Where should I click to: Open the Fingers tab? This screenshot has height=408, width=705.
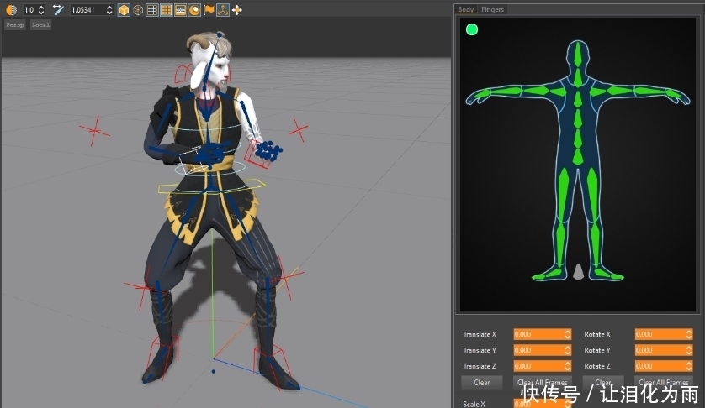[493, 9]
